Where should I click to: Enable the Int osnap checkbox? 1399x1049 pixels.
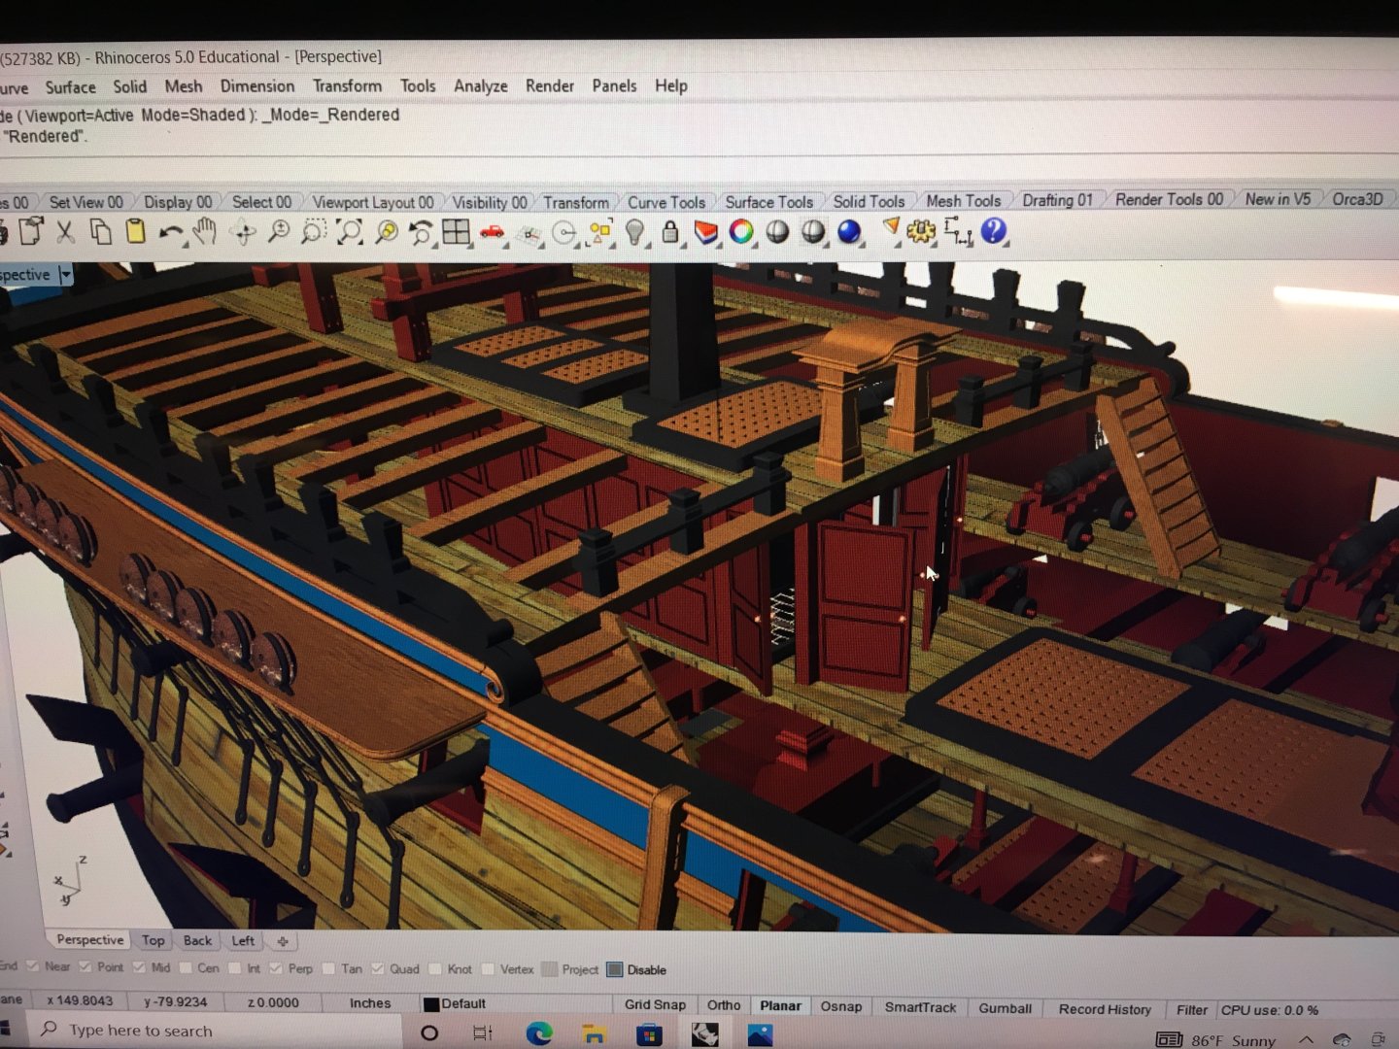(x=234, y=967)
